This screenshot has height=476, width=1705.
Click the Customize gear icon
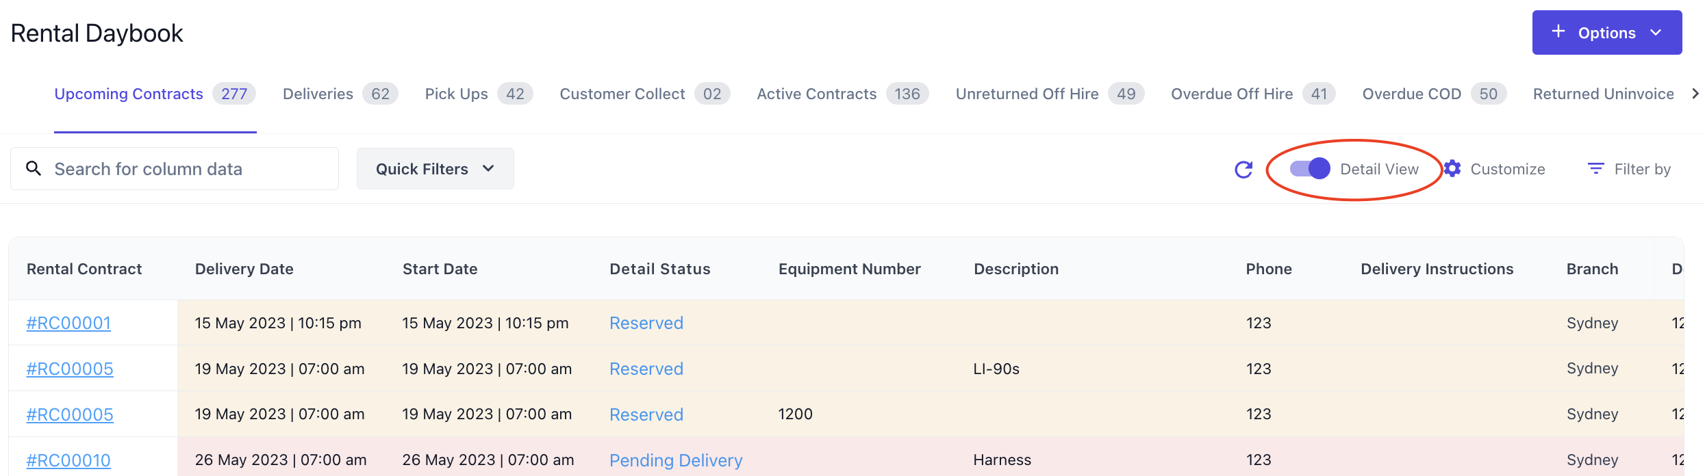pyautogui.click(x=1453, y=169)
